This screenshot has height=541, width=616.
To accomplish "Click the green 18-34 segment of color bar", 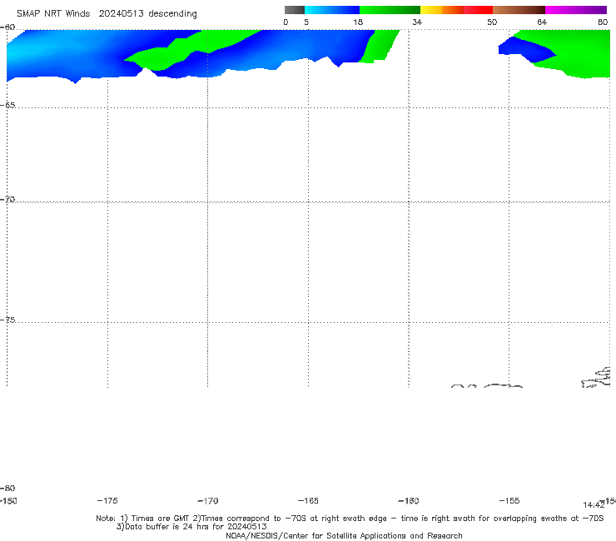I will 390,10.
